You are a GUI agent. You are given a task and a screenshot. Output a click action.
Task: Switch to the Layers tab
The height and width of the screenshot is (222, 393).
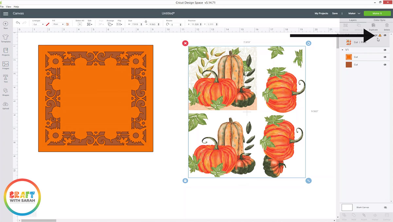pyautogui.click(x=353, y=20)
